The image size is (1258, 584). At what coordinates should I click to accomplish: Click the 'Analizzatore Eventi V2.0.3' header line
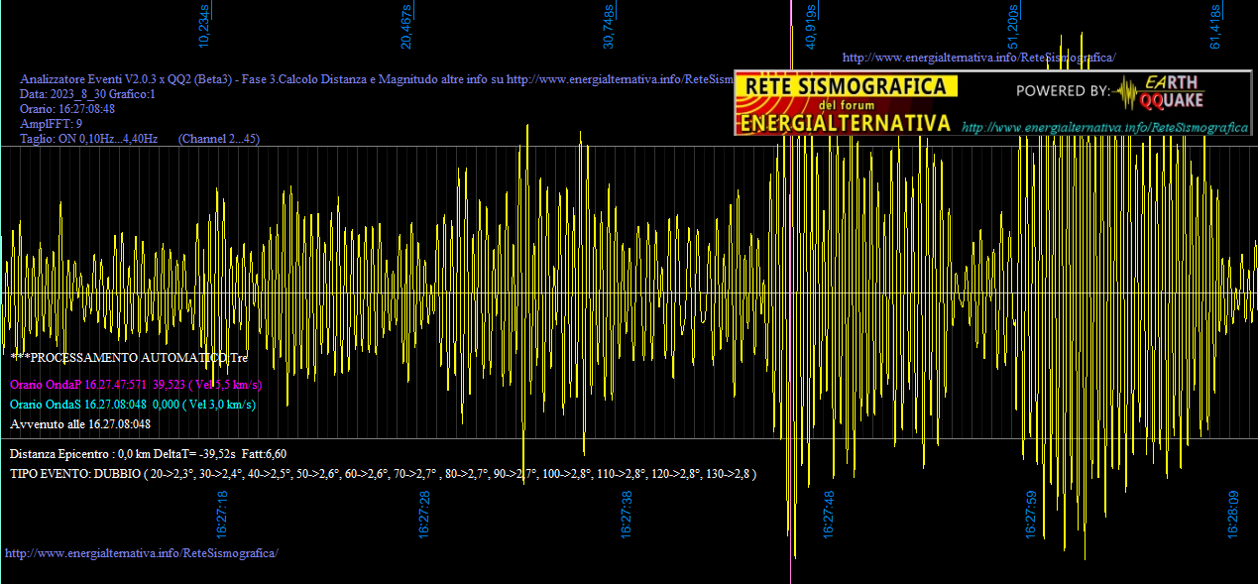[x=377, y=79]
